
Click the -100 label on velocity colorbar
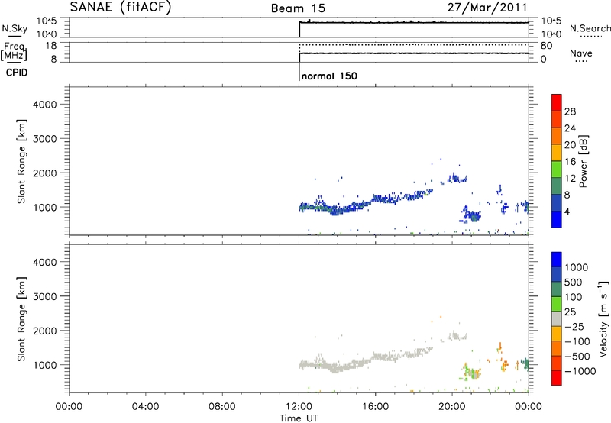pyautogui.click(x=577, y=341)
